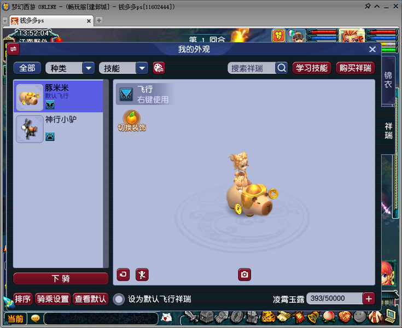Viewport: 402px width, 328px height.
Task: Click the magnifier search icon
Action: (x=282, y=68)
